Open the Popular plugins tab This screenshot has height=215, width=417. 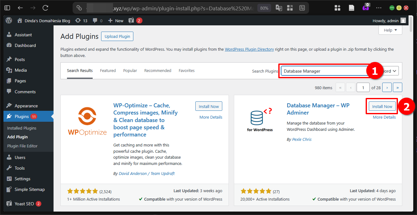[x=130, y=70]
